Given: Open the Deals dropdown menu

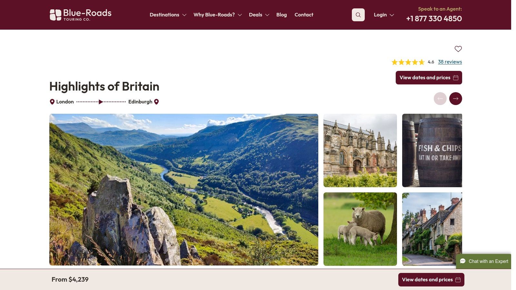Looking at the screenshot, I should coord(259,15).
